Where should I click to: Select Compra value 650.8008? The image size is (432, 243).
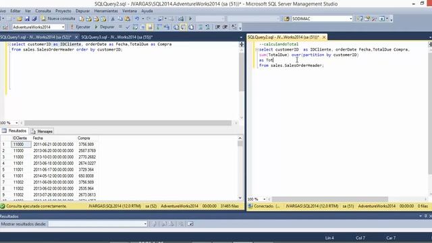(x=86, y=175)
